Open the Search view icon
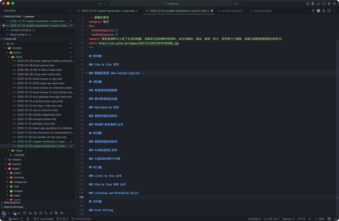The width and height of the screenshot is (339, 221). (9, 213)
